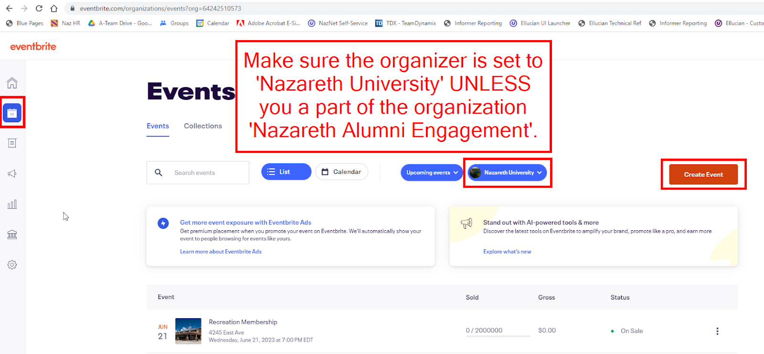Click the Sold column header
This screenshot has width=764, height=354.
point(472,297)
